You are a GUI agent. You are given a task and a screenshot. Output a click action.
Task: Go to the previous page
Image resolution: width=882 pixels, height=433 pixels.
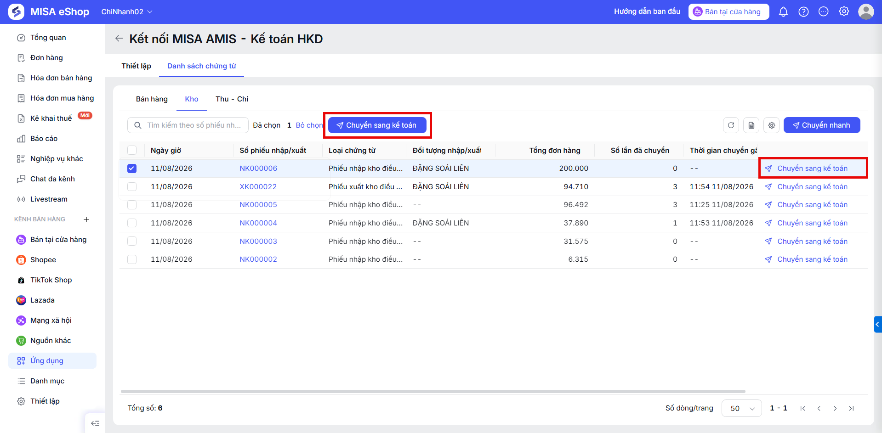tap(819, 408)
